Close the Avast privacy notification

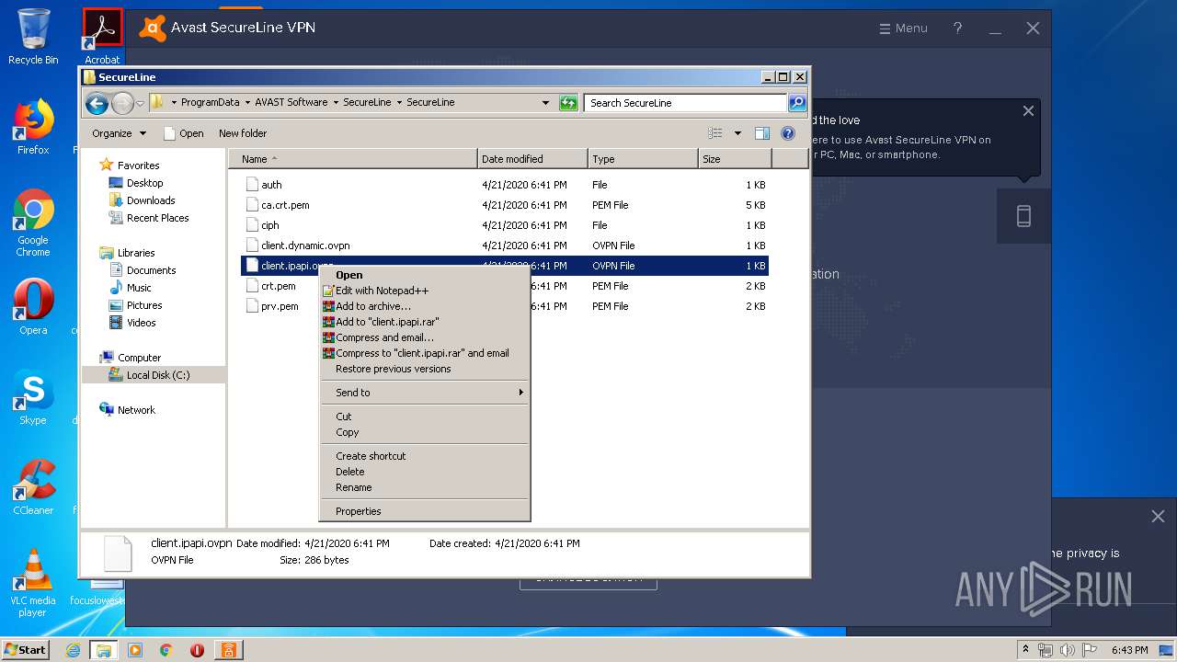click(1158, 517)
